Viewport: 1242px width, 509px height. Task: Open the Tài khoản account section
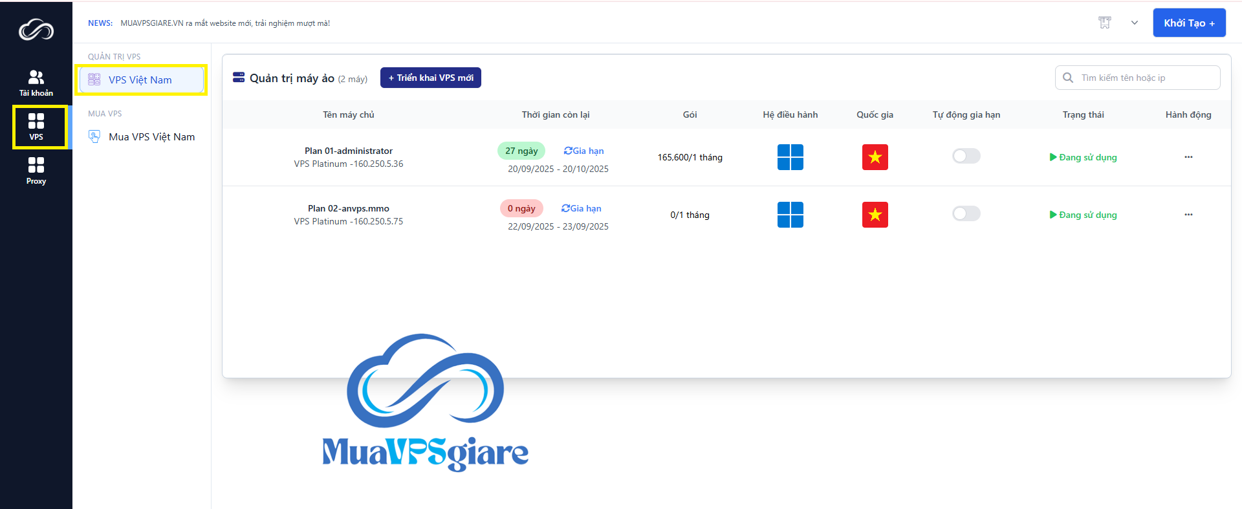(x=36, y=83)
